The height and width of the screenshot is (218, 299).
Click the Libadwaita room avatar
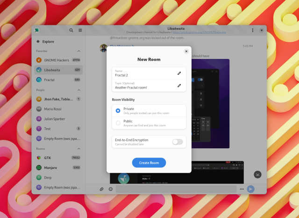[x=39, y=70]
